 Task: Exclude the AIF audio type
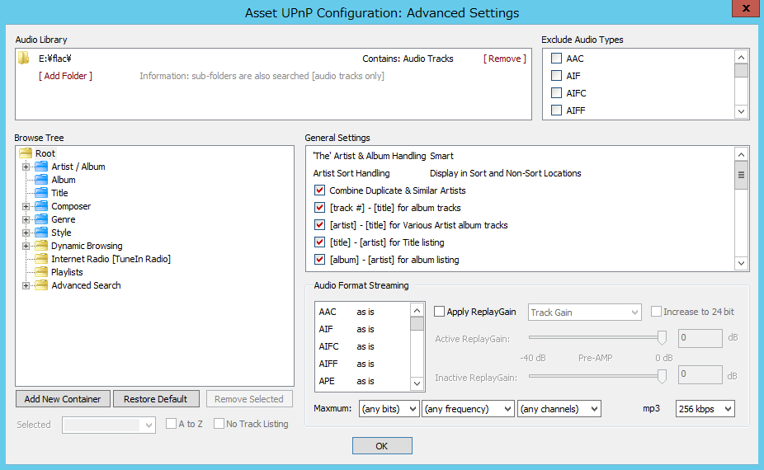[556, 76]
